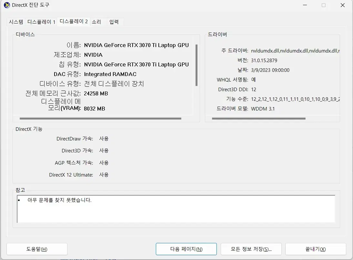Click the 디바이스 panel horizontal scrollbar
The image size is (353, 260).
[x=100, y=119]
